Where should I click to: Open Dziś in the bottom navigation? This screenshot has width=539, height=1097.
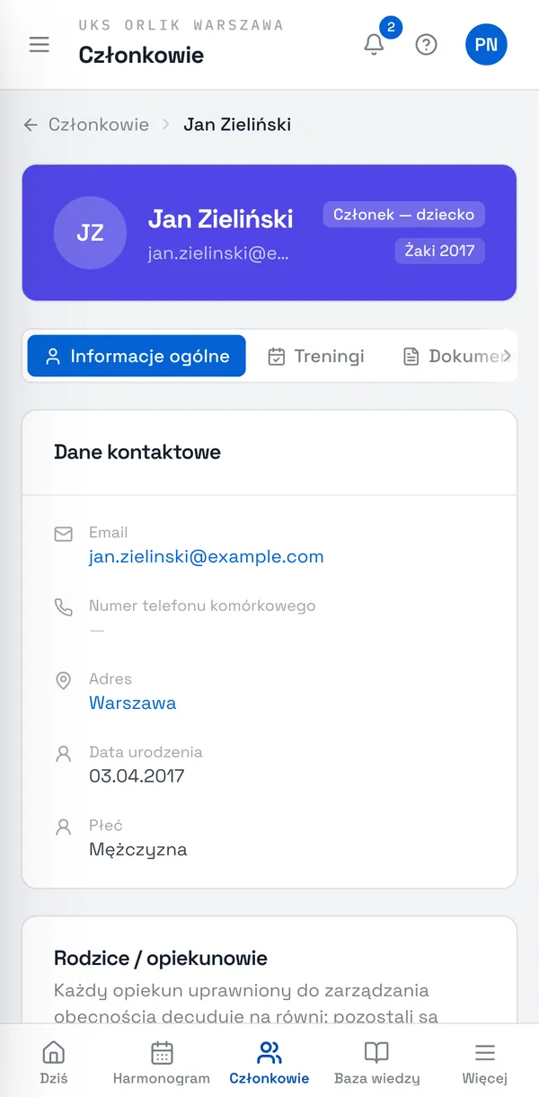54,1063
